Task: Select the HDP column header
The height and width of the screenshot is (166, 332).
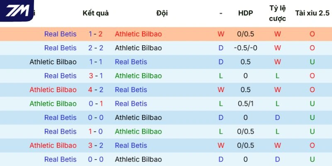Action: [245, 13]
